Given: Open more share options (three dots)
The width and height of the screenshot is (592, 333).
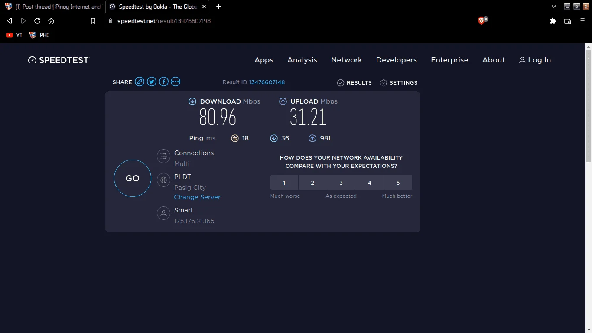Looking at the screenshot, I should tap(176, 82).
